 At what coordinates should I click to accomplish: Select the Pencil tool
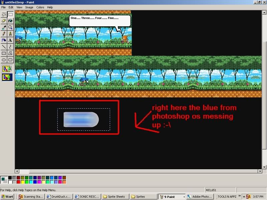coord(4,34)
